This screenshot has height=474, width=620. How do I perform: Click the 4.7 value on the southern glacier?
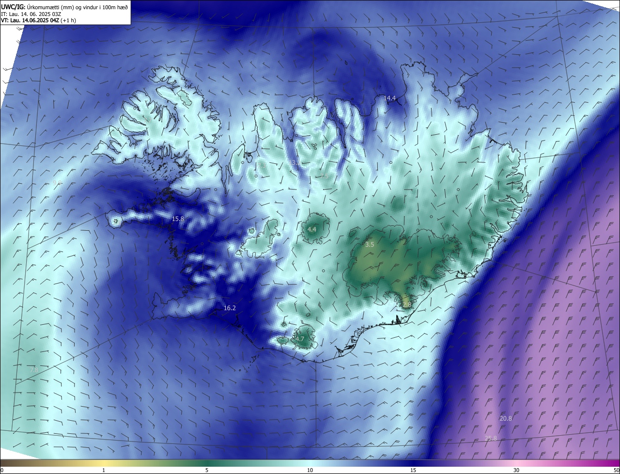coord(300,339)
